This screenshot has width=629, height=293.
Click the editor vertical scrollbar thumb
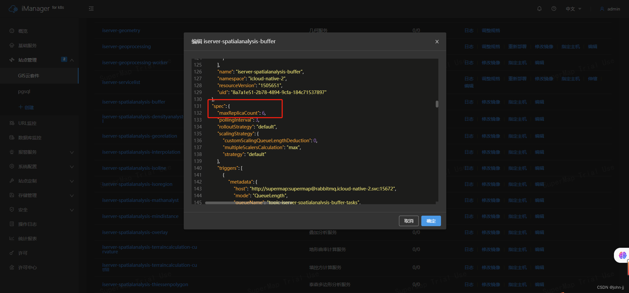[437, 104]
